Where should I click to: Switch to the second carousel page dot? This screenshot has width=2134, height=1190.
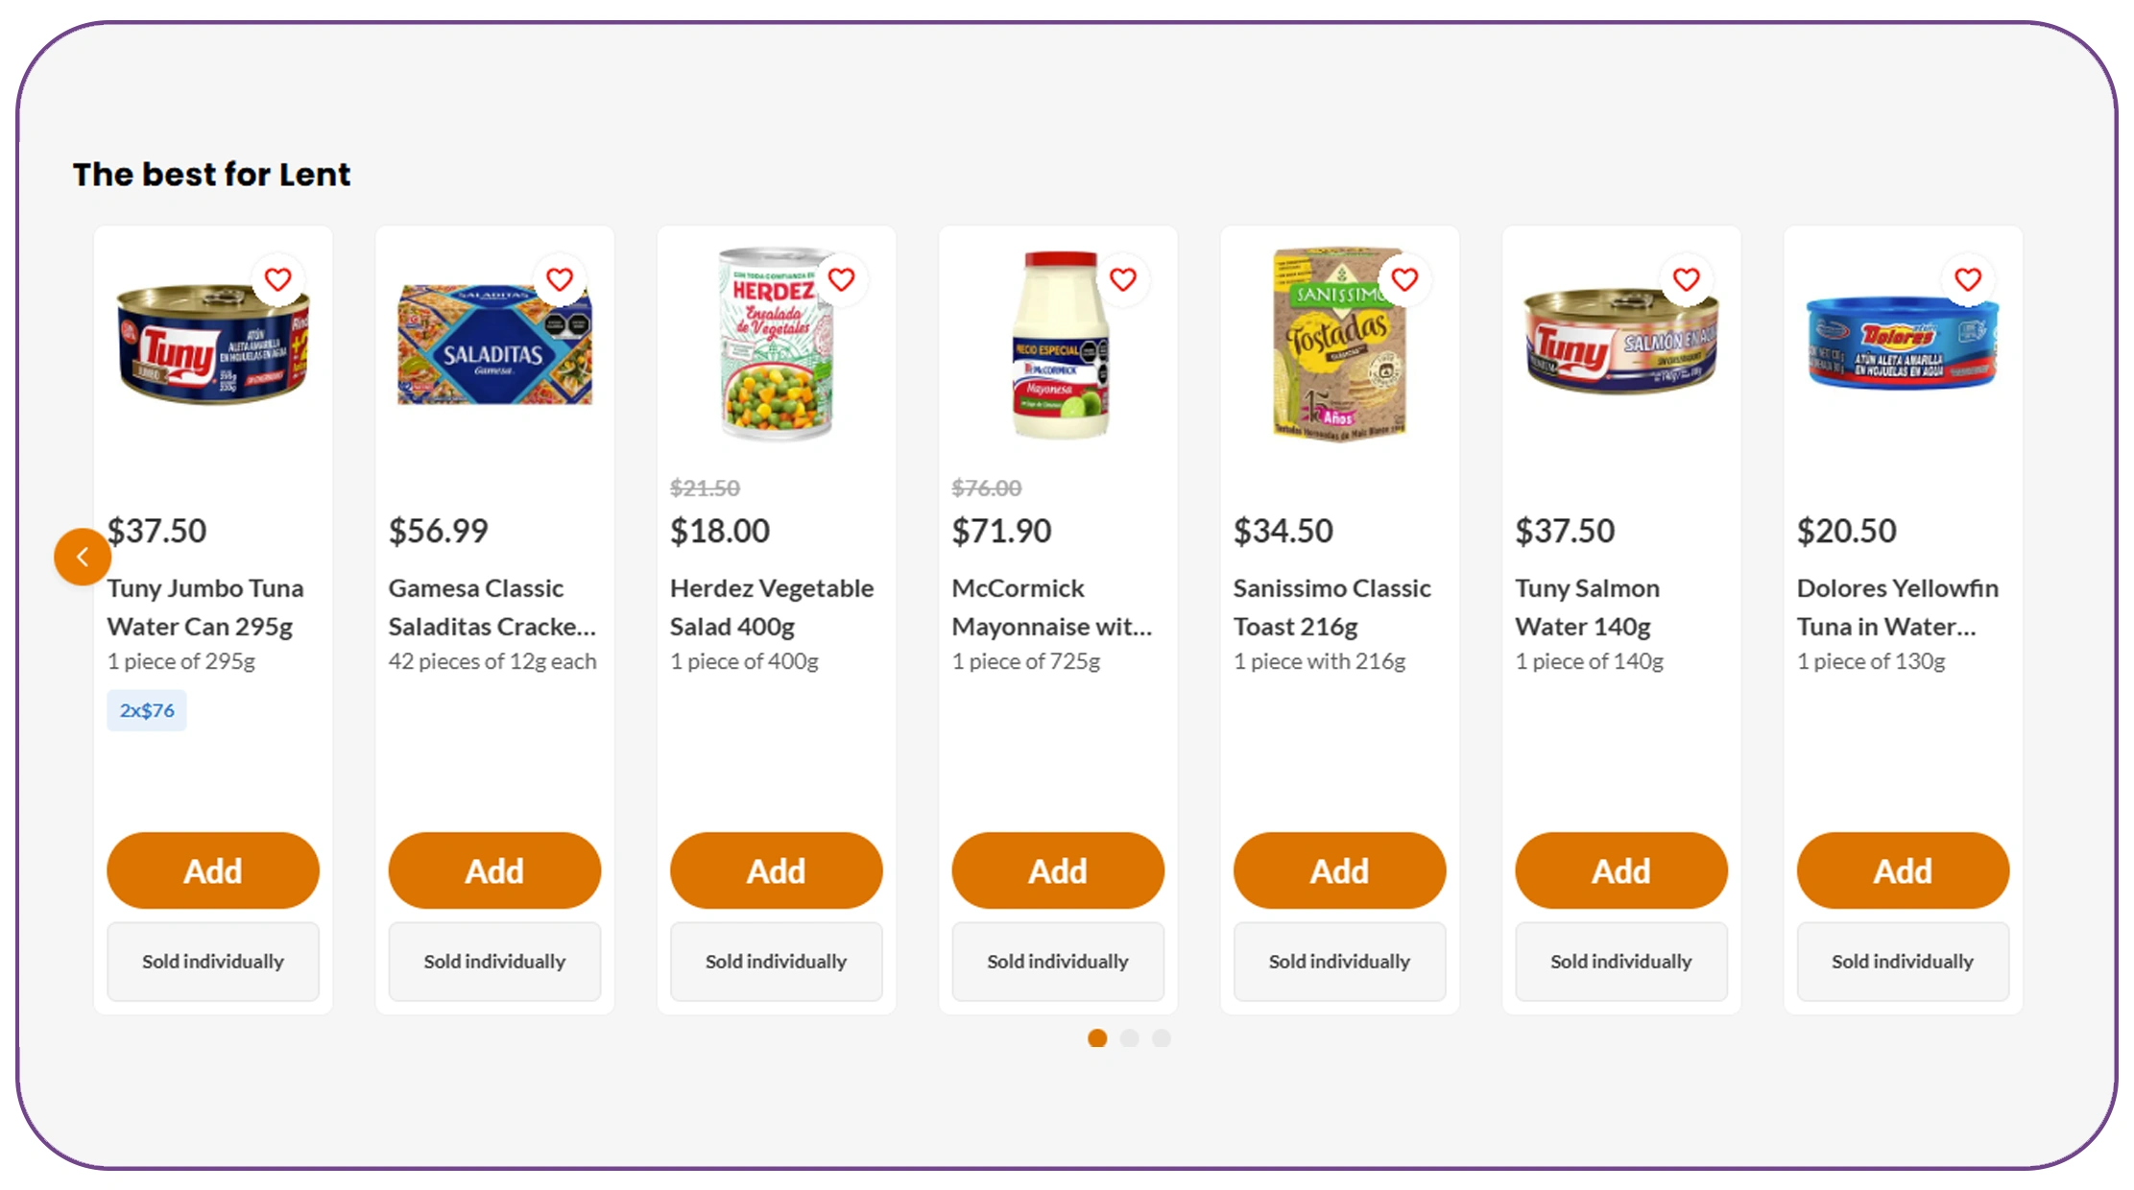pos(1130,1038)
